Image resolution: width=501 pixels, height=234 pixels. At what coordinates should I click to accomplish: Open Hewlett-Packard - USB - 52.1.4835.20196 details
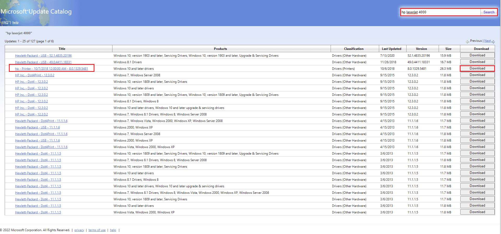43,56
